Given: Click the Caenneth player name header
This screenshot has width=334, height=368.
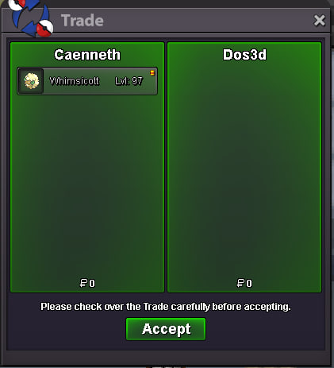Looking at the screenshot, I should [x=87, y=55].
